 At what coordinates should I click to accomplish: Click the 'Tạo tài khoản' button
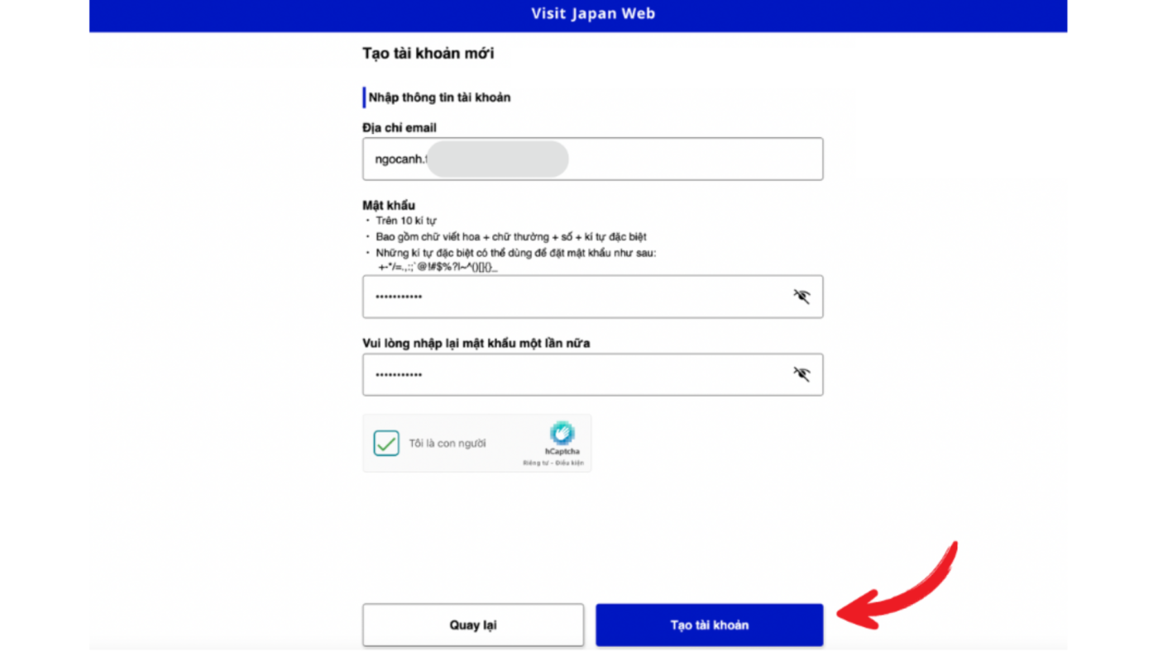pyautogui.click(x=709, y=625)
